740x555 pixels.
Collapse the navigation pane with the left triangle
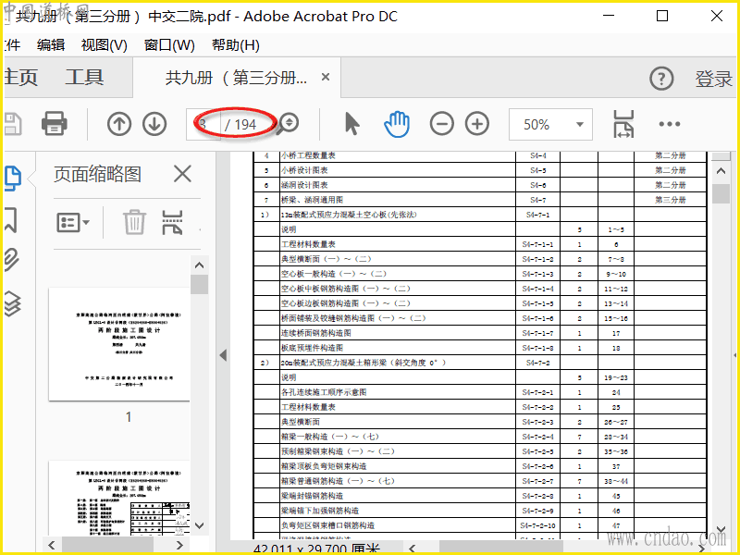pos(224,355)
